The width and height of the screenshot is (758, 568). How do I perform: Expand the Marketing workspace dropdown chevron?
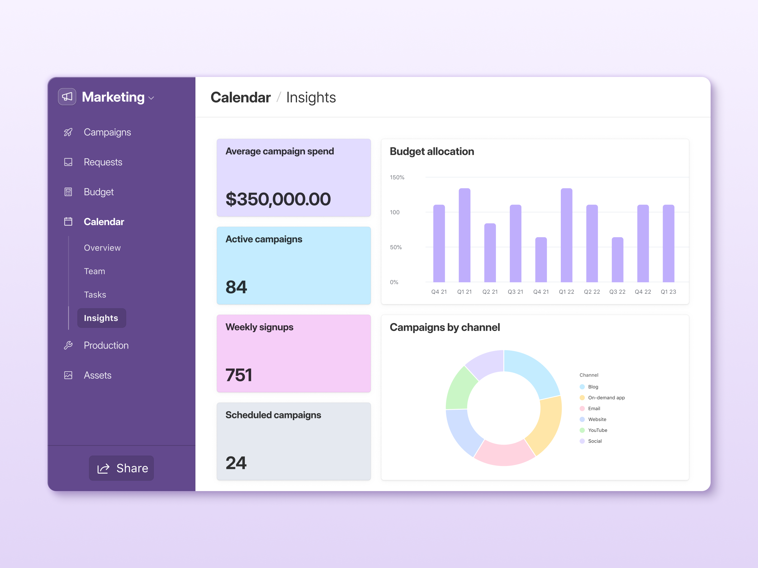(x=151, y=98)
